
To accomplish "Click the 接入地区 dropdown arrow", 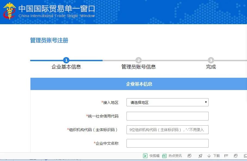I will (206, 103).
